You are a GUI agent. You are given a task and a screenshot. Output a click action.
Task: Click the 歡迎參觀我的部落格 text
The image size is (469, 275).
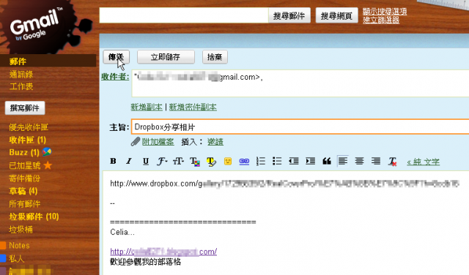(145, 262)
